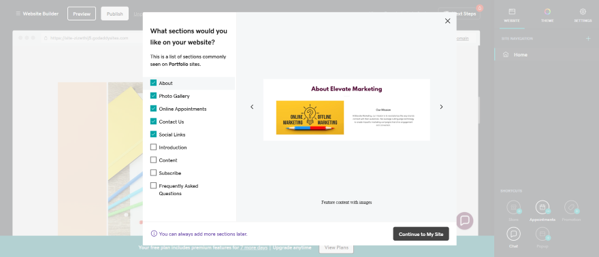599x257 pixels.
Task: Open the Promotion shortcut
Action: tap(571, 211)
